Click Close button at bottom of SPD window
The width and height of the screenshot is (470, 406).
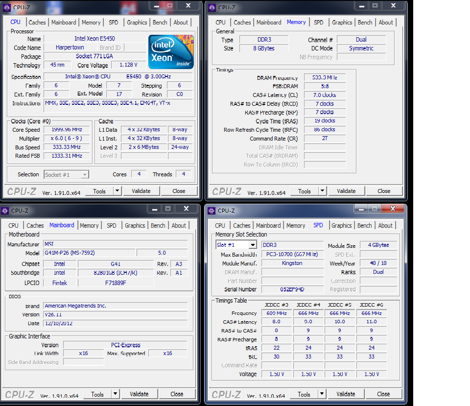(383, 394)
